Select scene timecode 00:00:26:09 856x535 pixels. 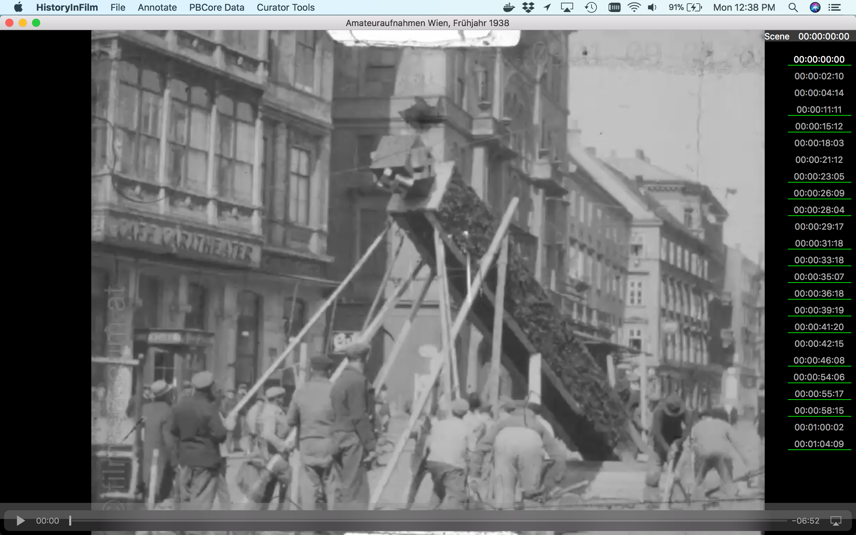click(x=819, y=193)
